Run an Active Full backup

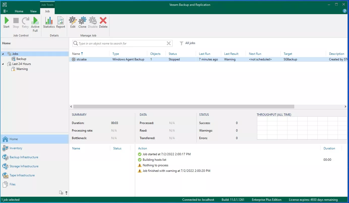[x=35, y=24]
